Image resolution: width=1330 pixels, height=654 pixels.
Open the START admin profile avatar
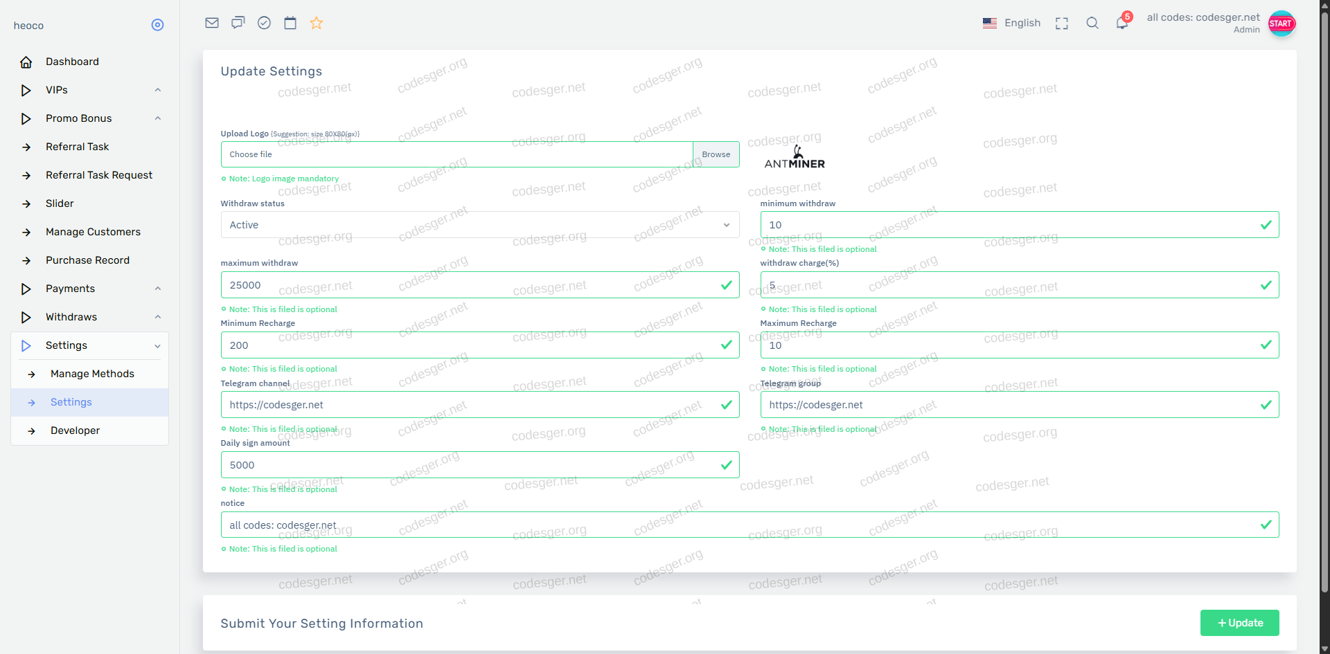(1281, 24)
